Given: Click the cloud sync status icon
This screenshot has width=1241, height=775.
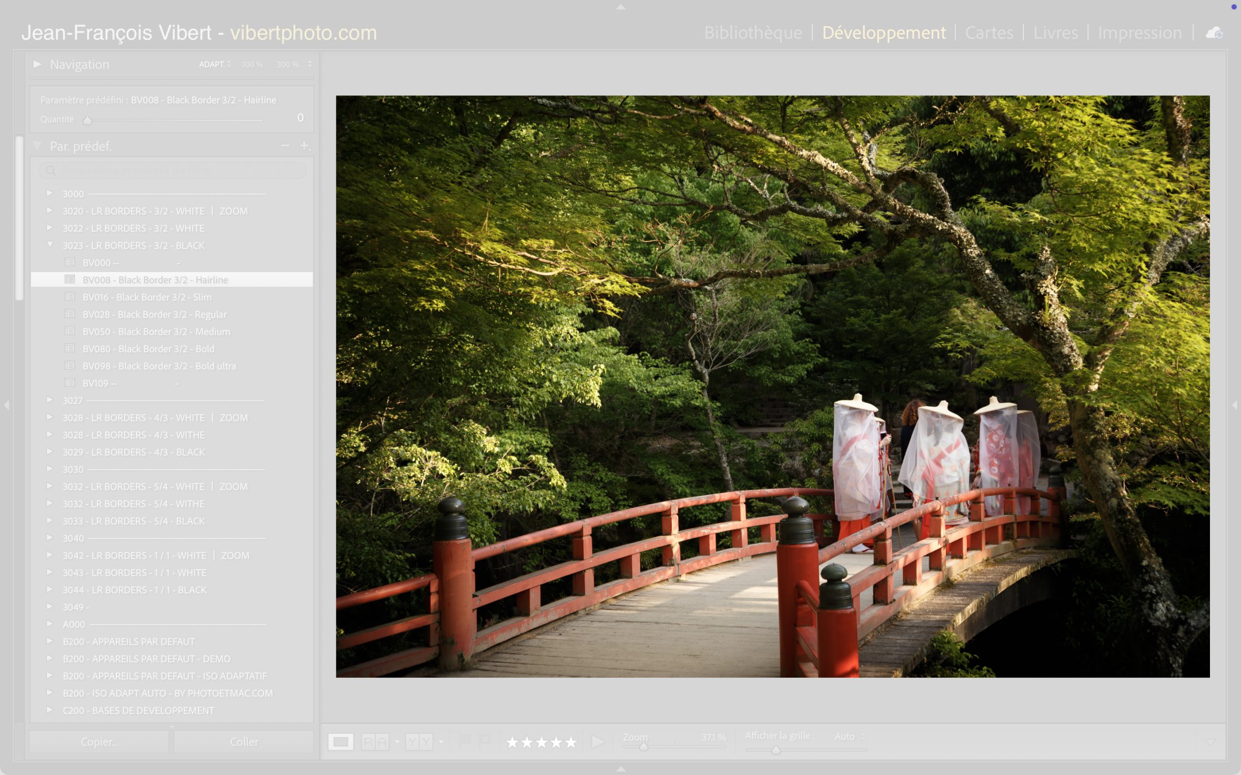Looking at the screenshot, I should [1214, 33].
